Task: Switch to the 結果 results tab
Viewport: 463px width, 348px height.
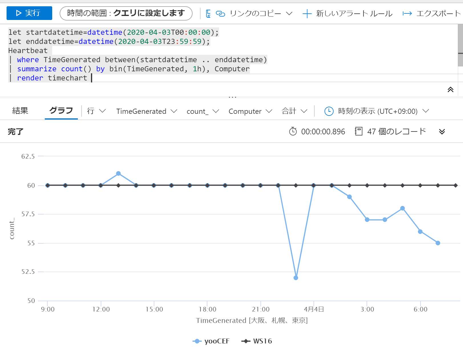Action: 20,111
